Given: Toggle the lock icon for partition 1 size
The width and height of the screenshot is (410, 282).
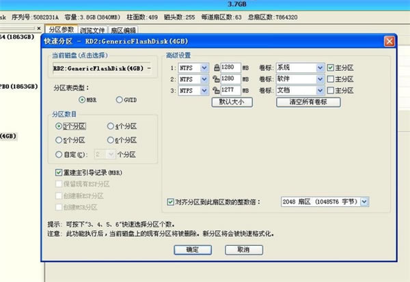Looking at the screenshot, I should pos(216,68).
